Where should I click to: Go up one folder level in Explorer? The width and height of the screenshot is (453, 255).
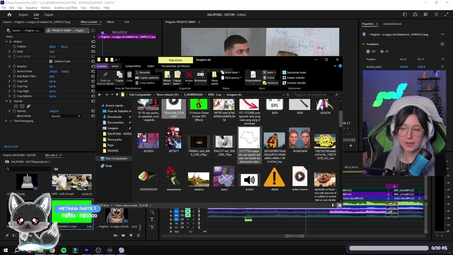click(x=117, y=95)
